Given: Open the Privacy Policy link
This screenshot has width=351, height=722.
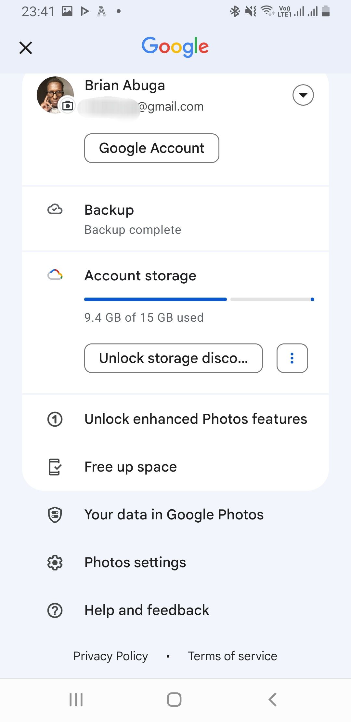Looking at the screenshot, I should pos(110,656).
